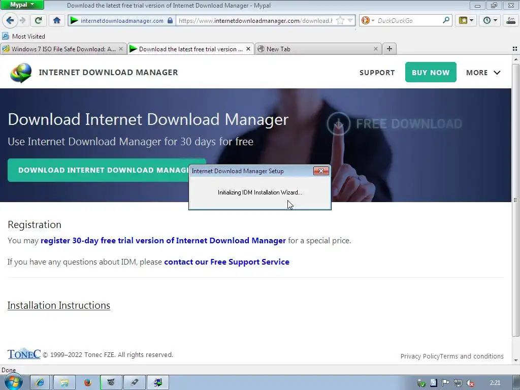Switch to the Windows 7 ISO tab
This screenshot has height=390, width=520.
63,49
